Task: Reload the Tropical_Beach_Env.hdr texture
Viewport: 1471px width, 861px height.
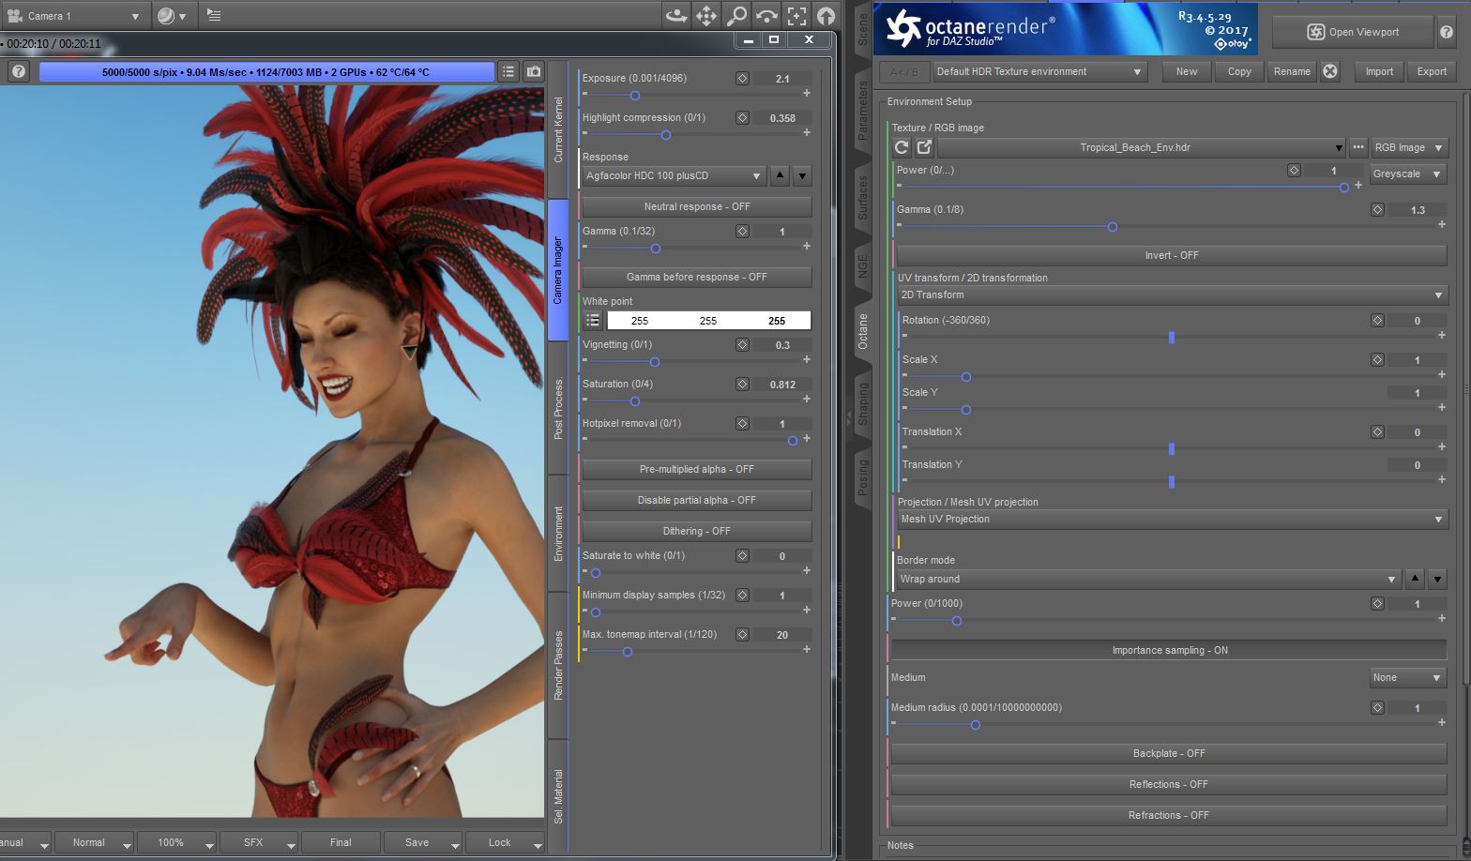Action: (x=902, y=147)
